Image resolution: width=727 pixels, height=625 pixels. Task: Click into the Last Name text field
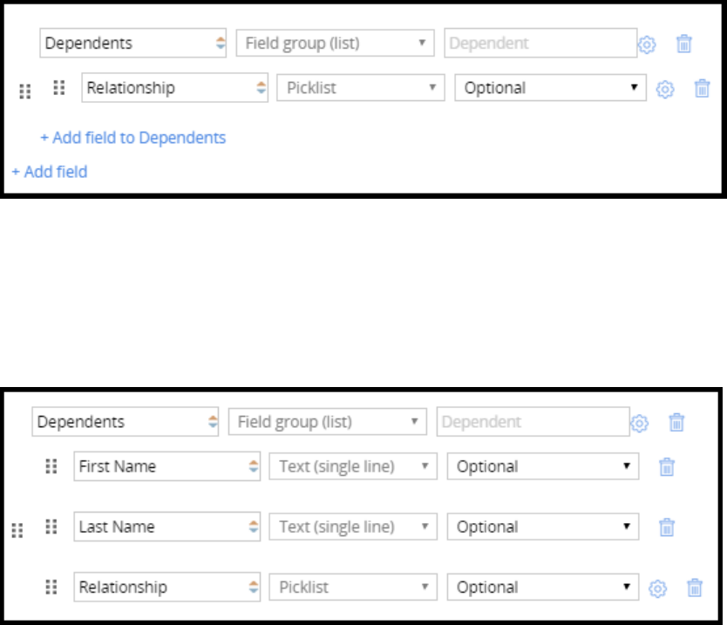[x=157, y=526]
